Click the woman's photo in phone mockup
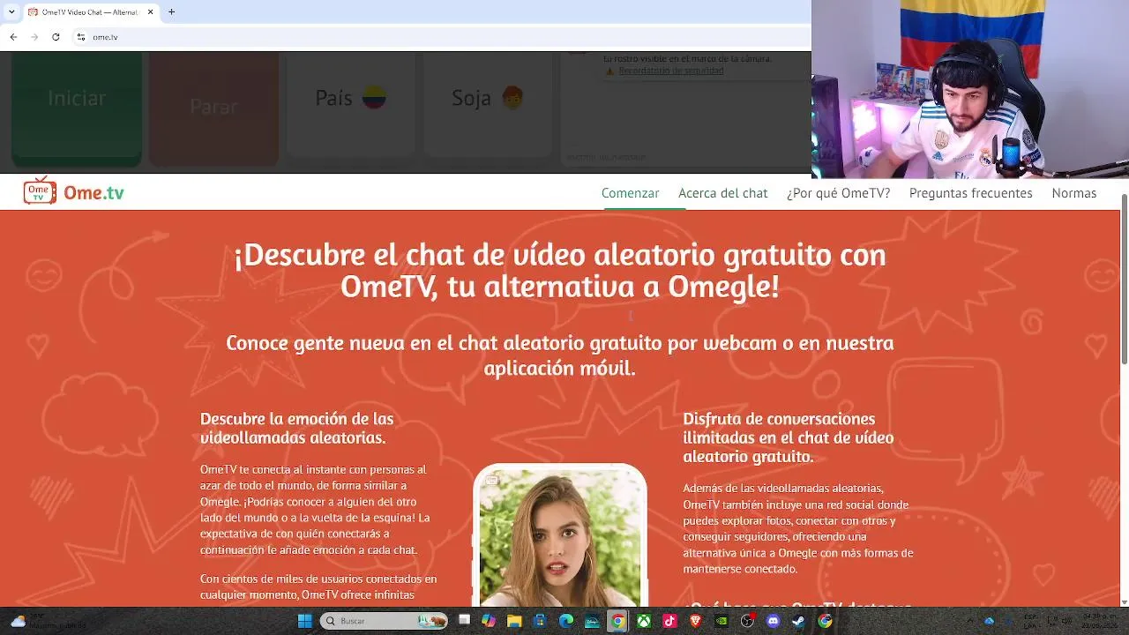1129x635 pixels. 560,537
